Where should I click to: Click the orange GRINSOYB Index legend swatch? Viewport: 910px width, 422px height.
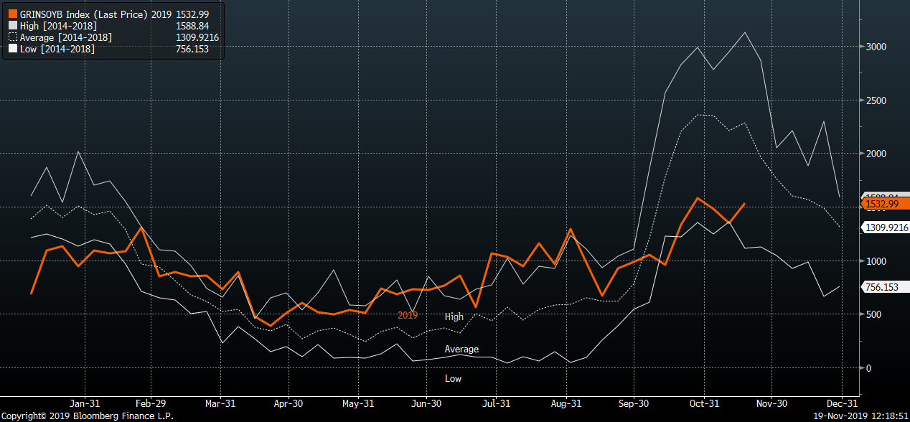click(x=12, y=14)
